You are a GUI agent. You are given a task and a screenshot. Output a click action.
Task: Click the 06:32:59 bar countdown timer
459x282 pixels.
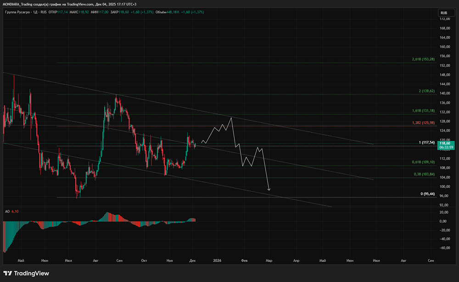pos(446,147)
